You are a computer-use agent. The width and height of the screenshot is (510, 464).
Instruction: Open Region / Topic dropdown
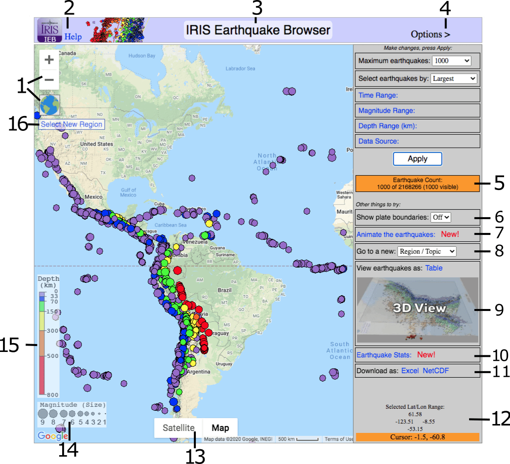pyautogui.click(x=427, y=251)
